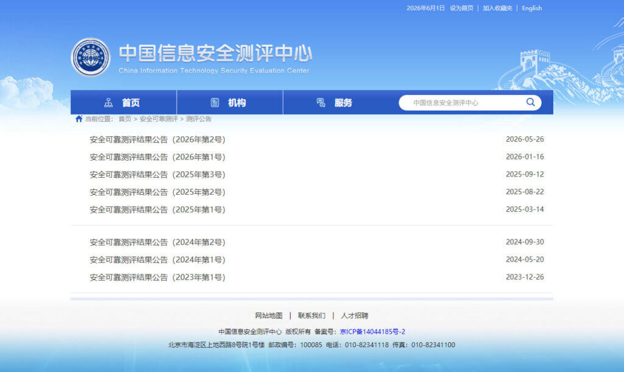Click the date 2025-03-14

[x=525, y=209]
